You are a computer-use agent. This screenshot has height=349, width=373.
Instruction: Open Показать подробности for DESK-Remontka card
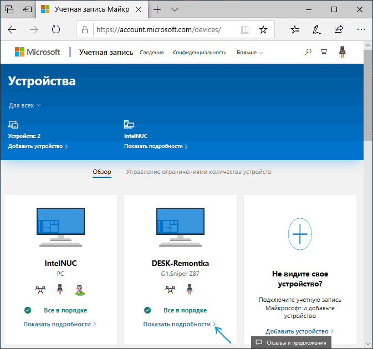point(180,324)
